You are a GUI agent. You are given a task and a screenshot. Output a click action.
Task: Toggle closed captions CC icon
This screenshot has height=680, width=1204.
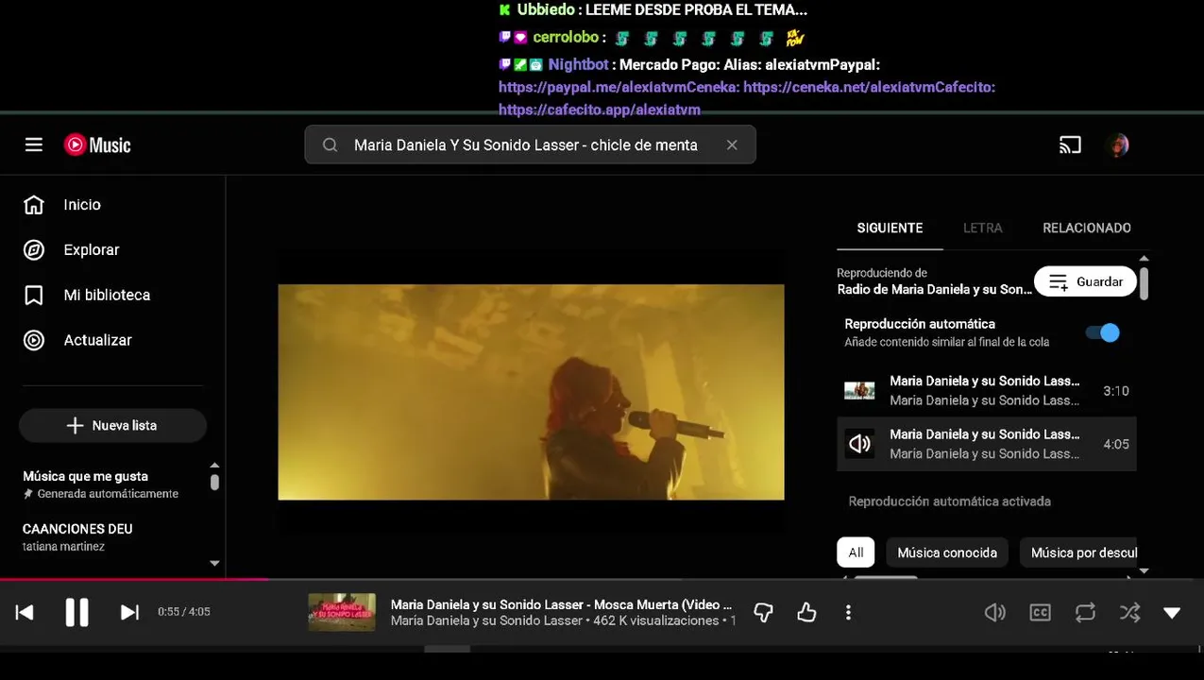pyautogui.click(x=1040, y=613)
